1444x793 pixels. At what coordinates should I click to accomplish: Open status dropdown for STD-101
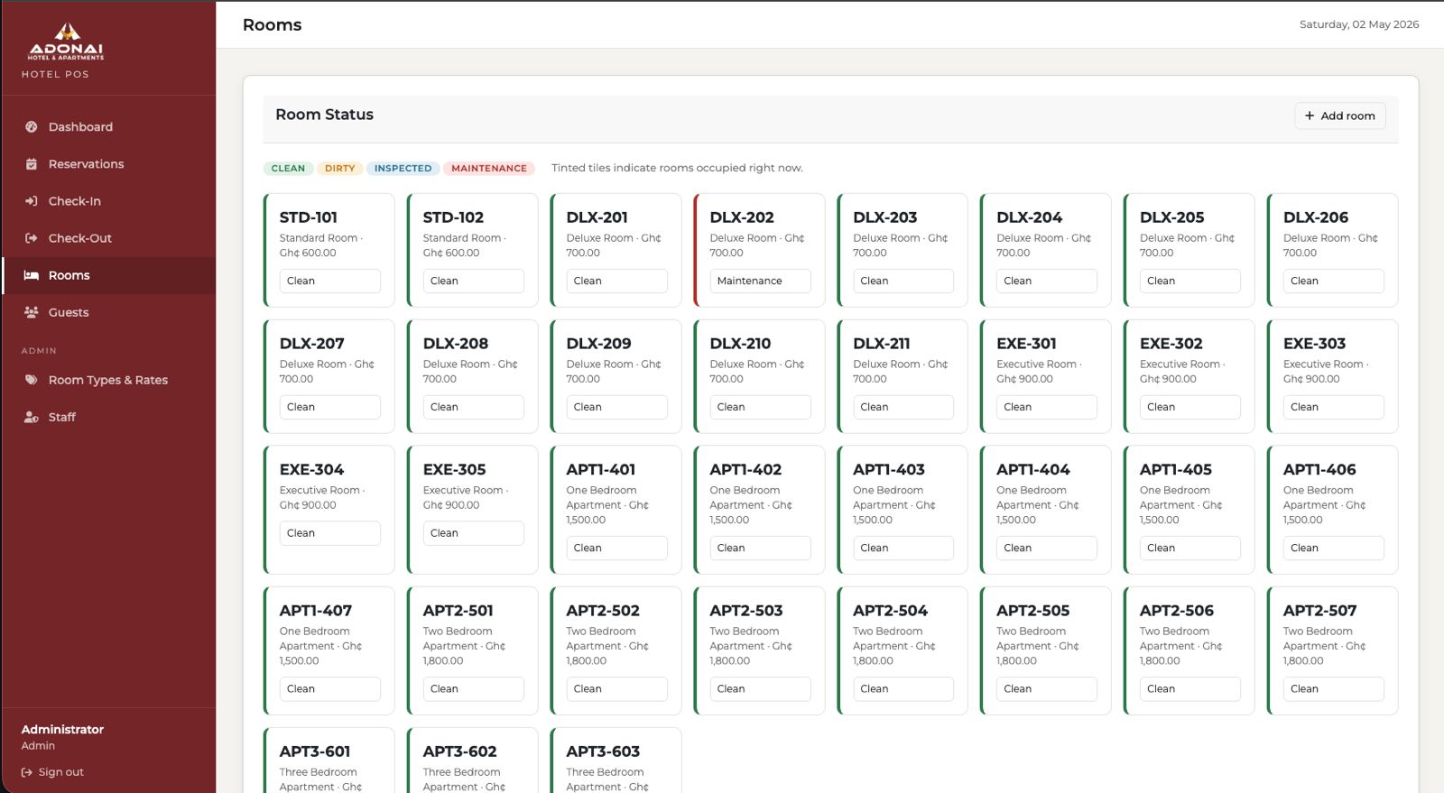(329, 281)
